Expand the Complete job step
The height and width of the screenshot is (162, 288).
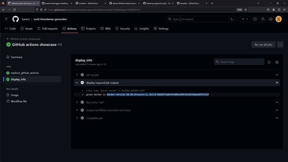pos(177,118)
